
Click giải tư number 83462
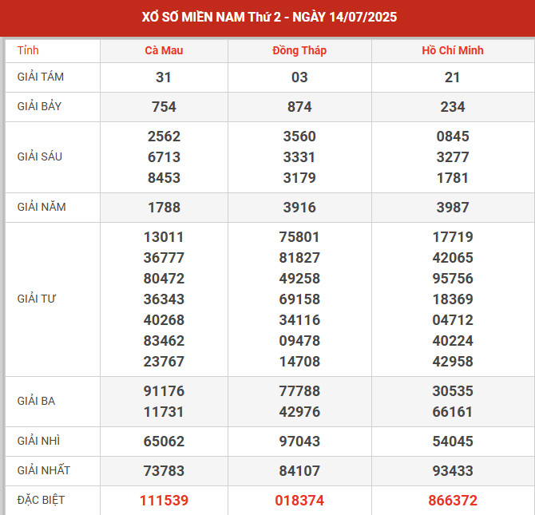(164, 341)
